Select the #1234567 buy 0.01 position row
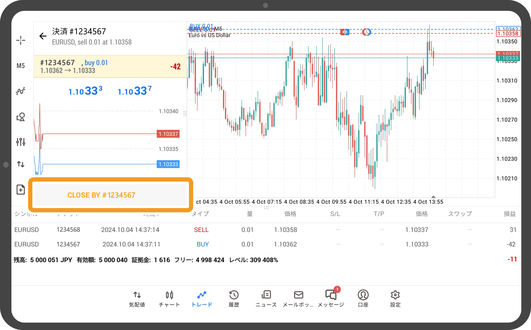Viewport: 531px width, 330px height. [x=110, y=66]
